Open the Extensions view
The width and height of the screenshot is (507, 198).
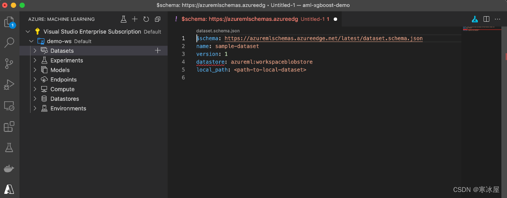9,127
